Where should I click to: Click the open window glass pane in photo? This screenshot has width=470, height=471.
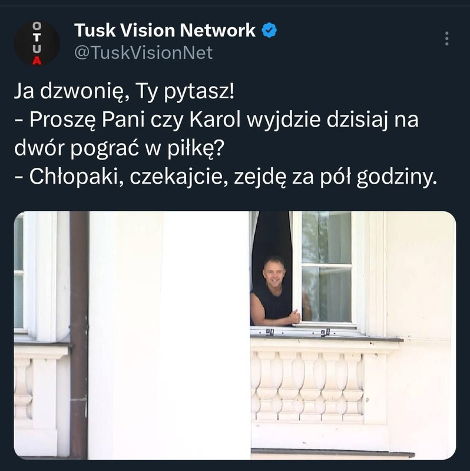(326, 267)
